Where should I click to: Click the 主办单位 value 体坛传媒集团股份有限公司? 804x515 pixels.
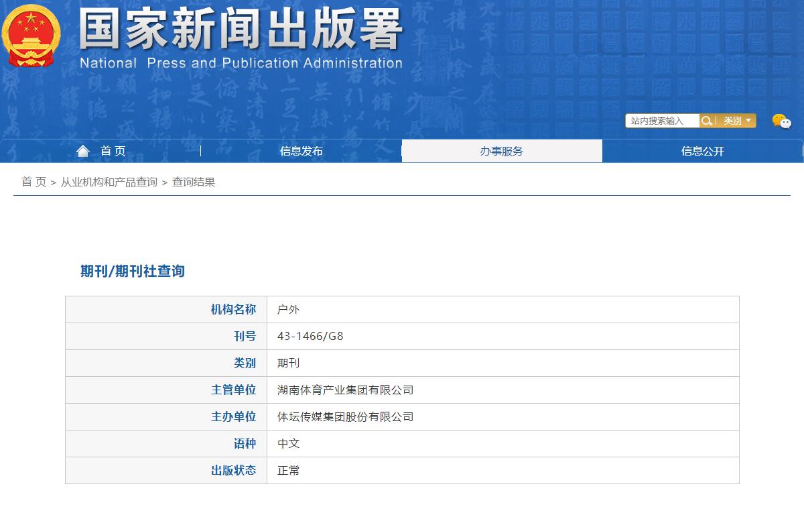(345, 416)
